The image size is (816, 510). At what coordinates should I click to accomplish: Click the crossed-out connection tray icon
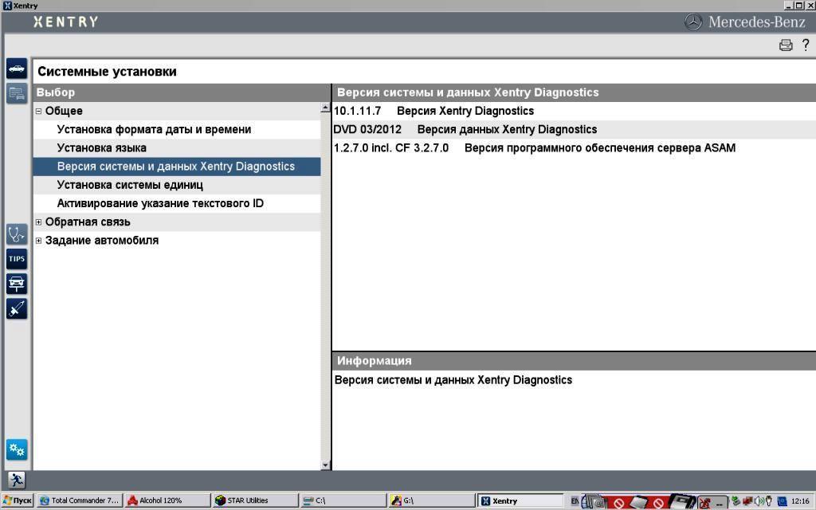(706, 502)
